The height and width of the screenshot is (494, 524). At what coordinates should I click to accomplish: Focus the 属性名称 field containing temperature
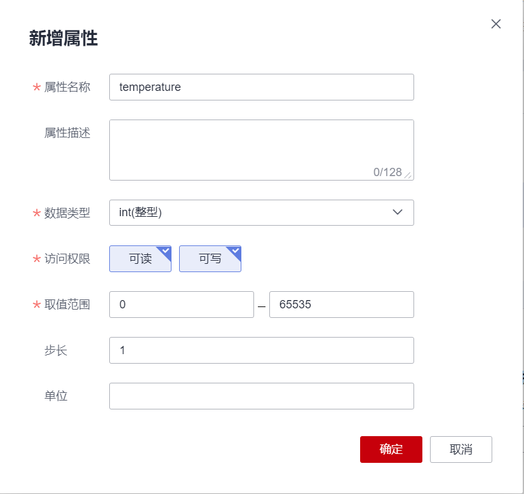point(261,87)
